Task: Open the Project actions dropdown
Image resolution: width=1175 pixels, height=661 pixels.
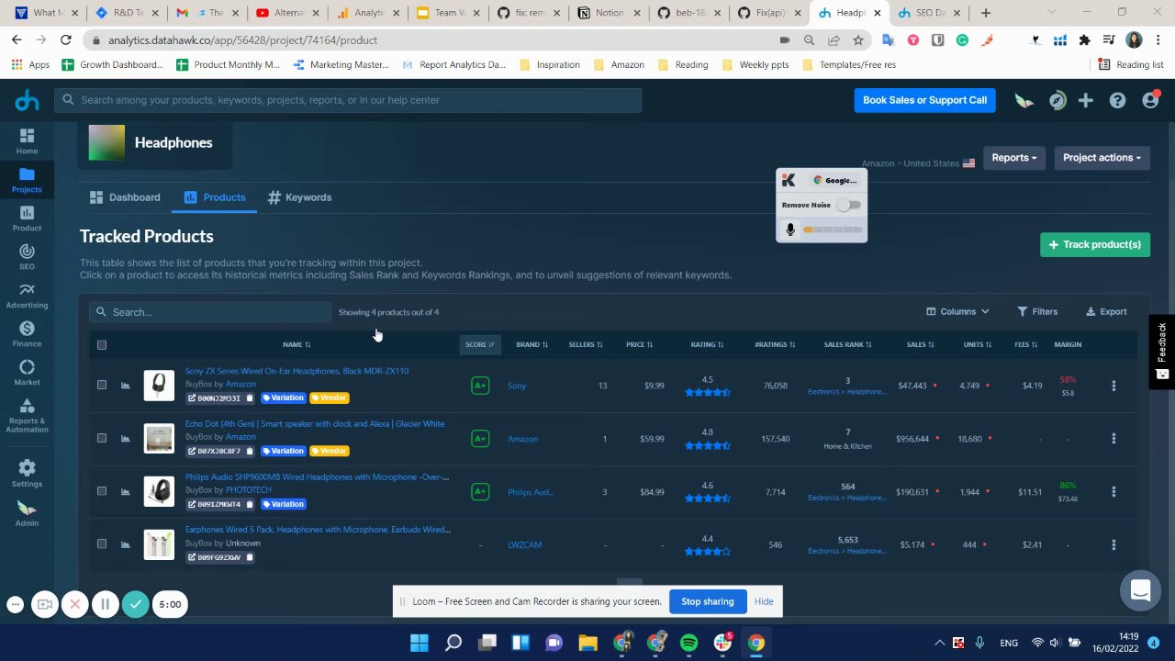Action: pos(1102,158)
